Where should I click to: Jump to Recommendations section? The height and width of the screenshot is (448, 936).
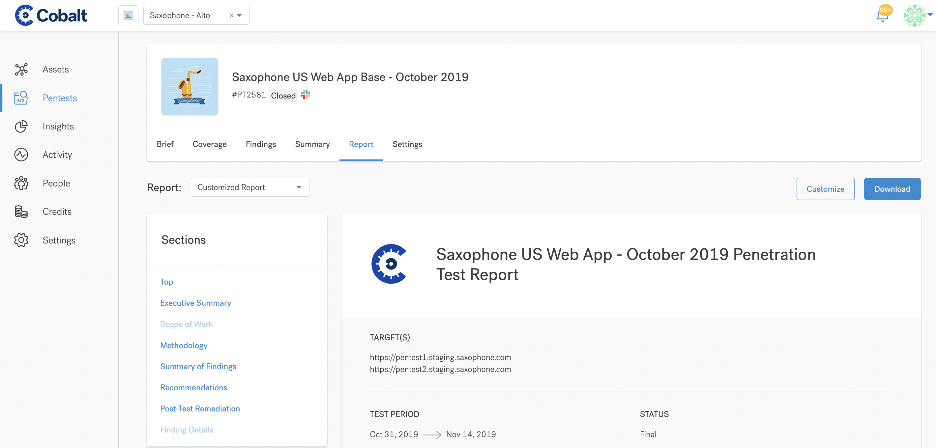click(194, 387)
